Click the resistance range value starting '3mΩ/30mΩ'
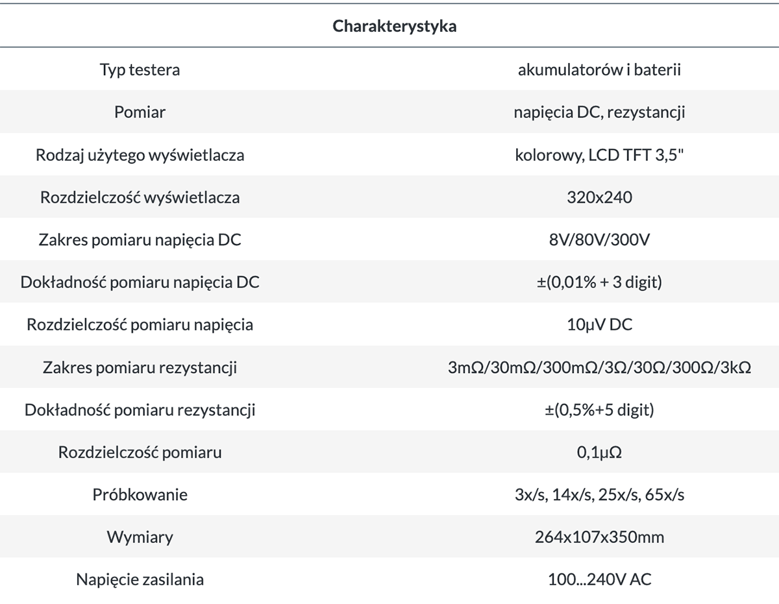779x604 pixels. coord(599,367)
